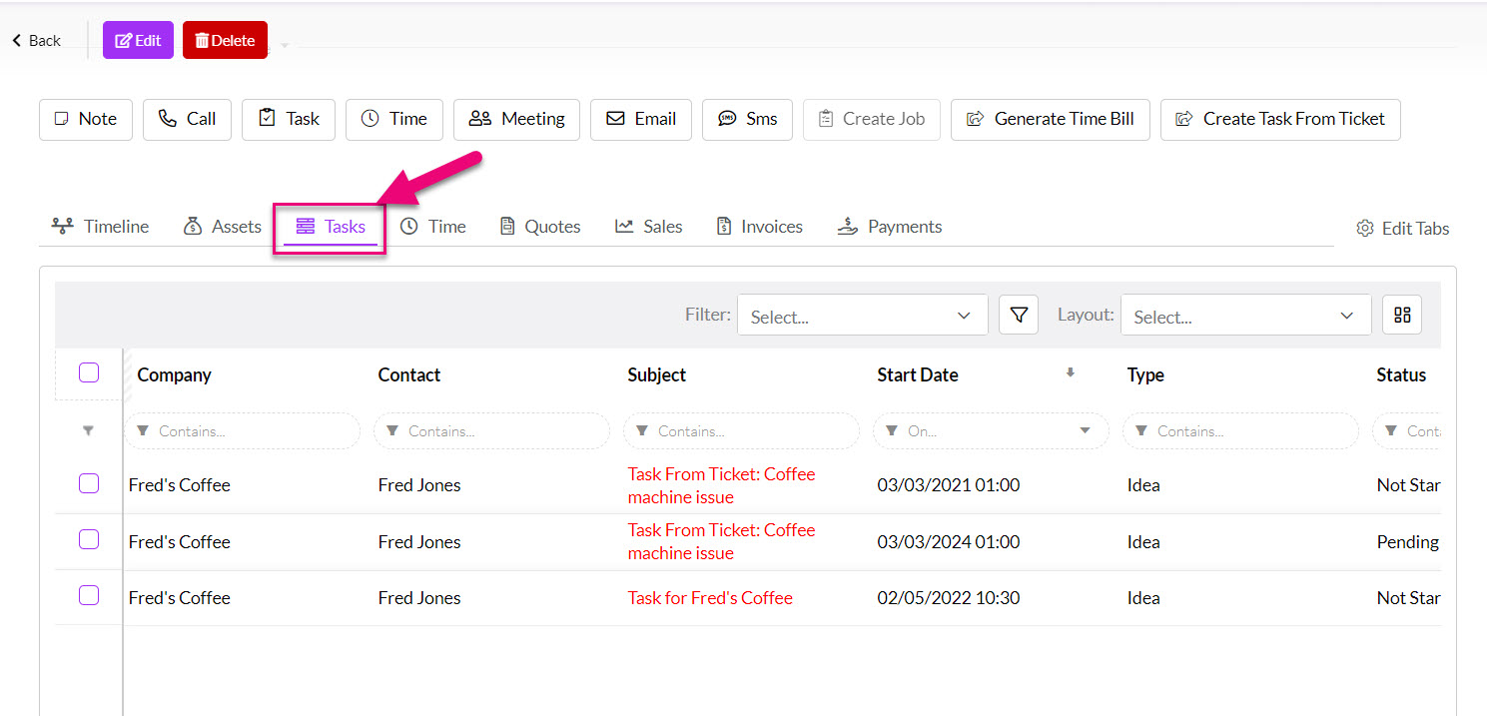This screenshot has width=1487, height=716.
Task: Switch to the Timeline tab
Action: [100, 227]
